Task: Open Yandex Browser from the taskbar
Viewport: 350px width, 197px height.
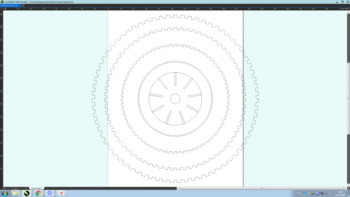Action: [61, 193]
